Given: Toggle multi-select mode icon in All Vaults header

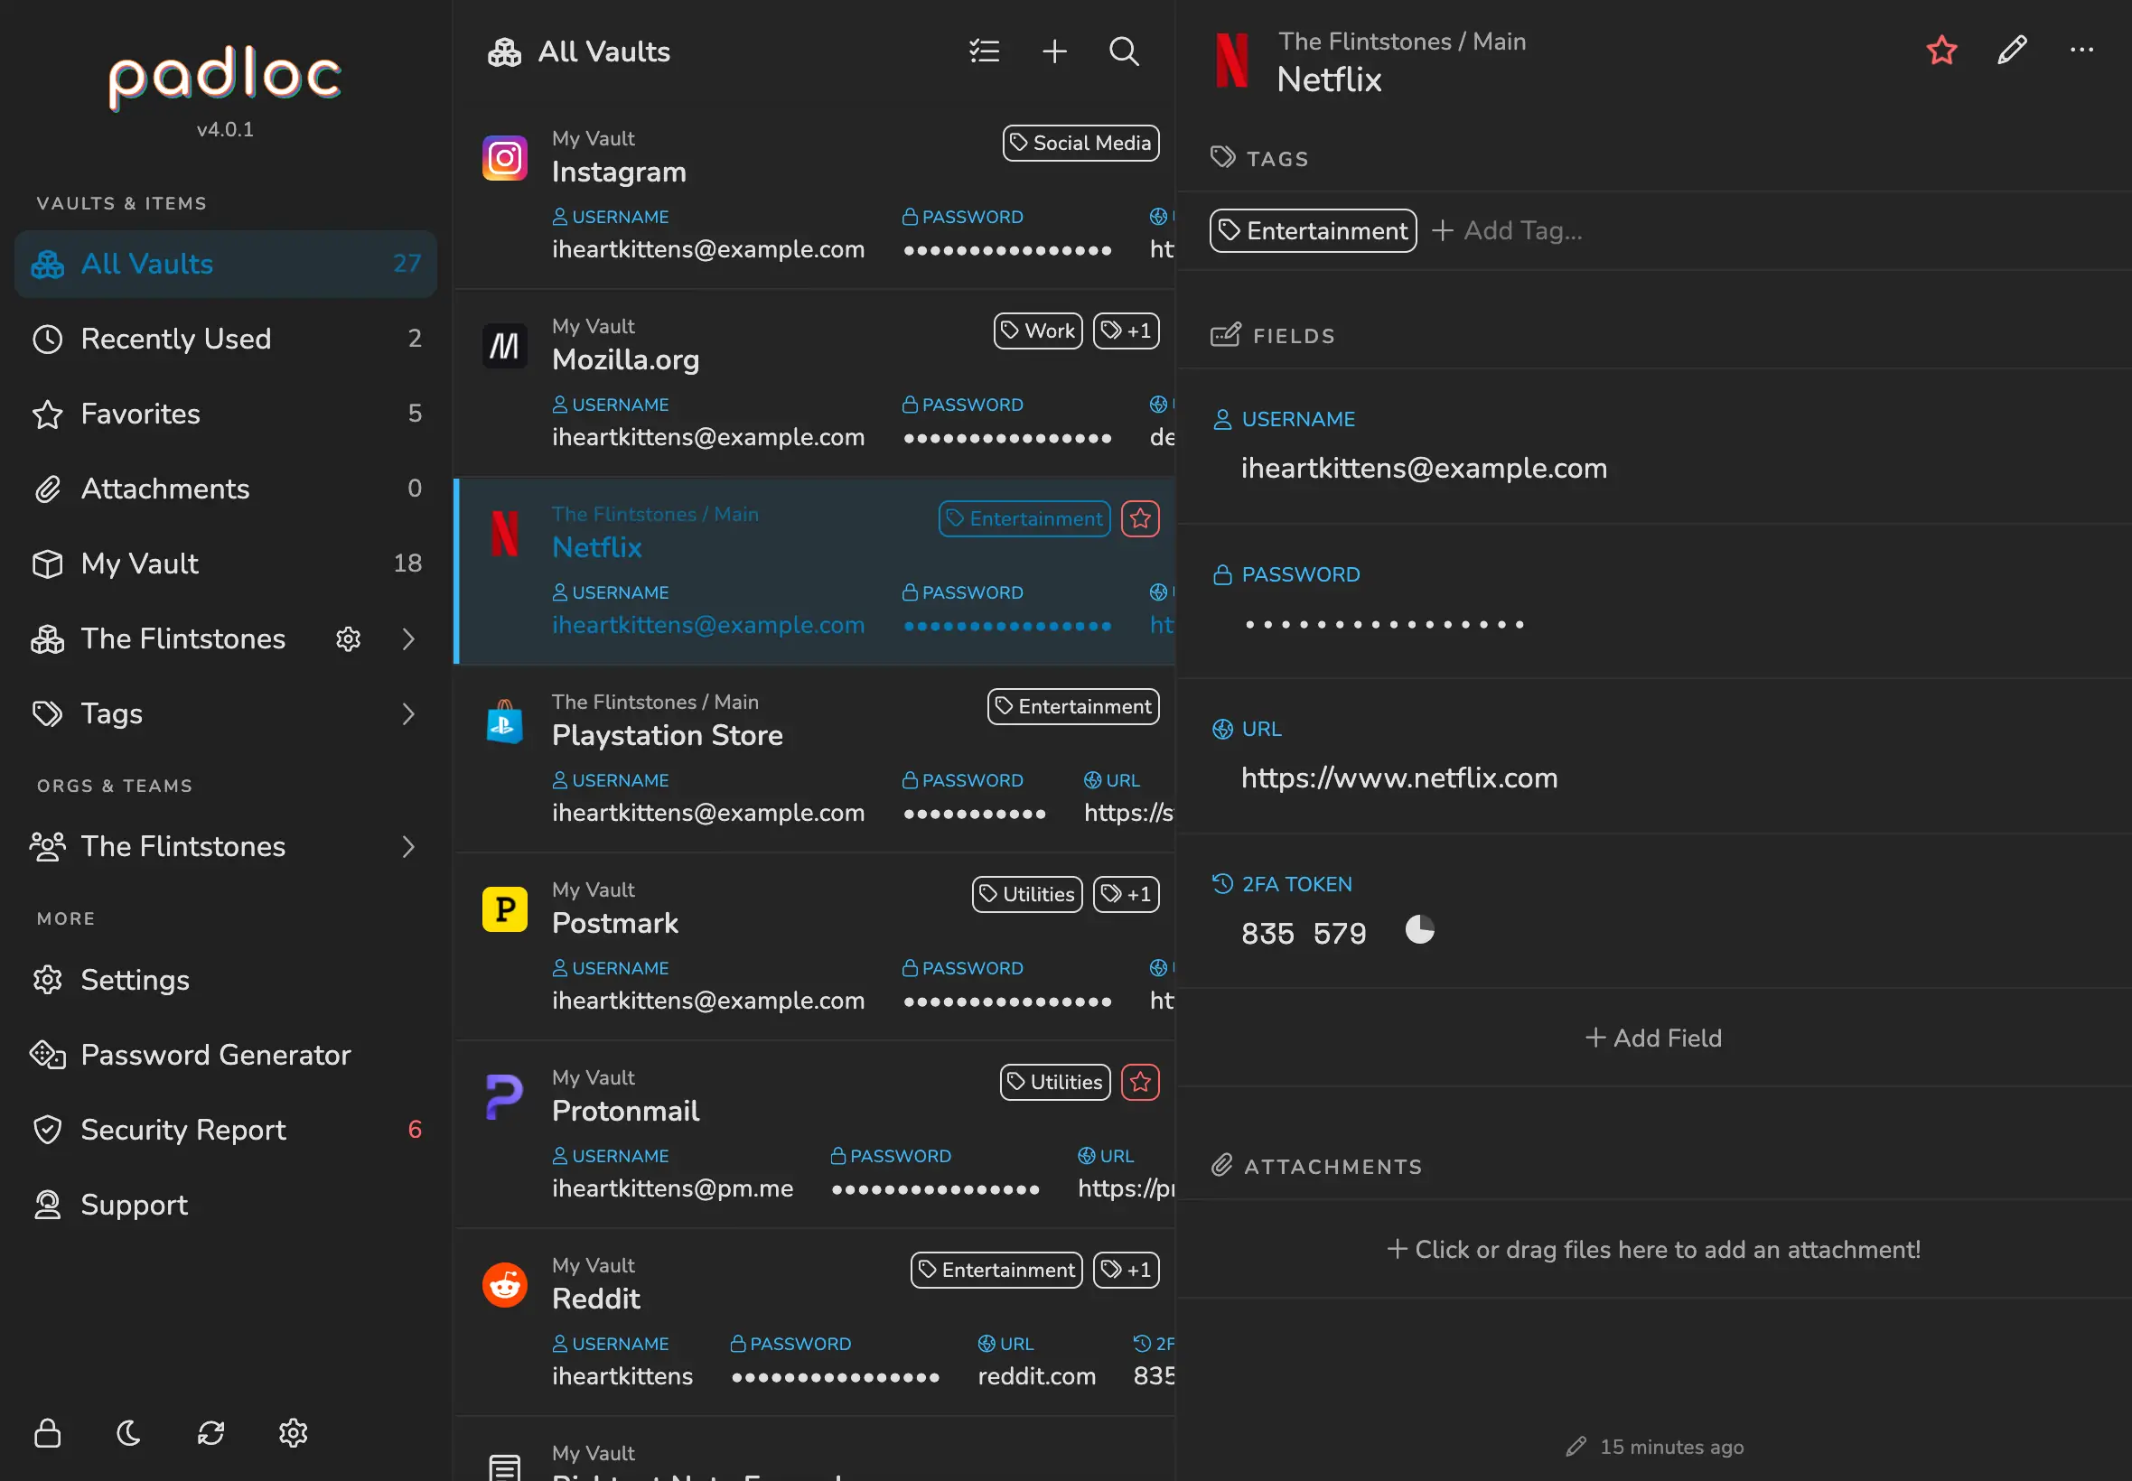Looking at the screenshot, I should 985,51.
